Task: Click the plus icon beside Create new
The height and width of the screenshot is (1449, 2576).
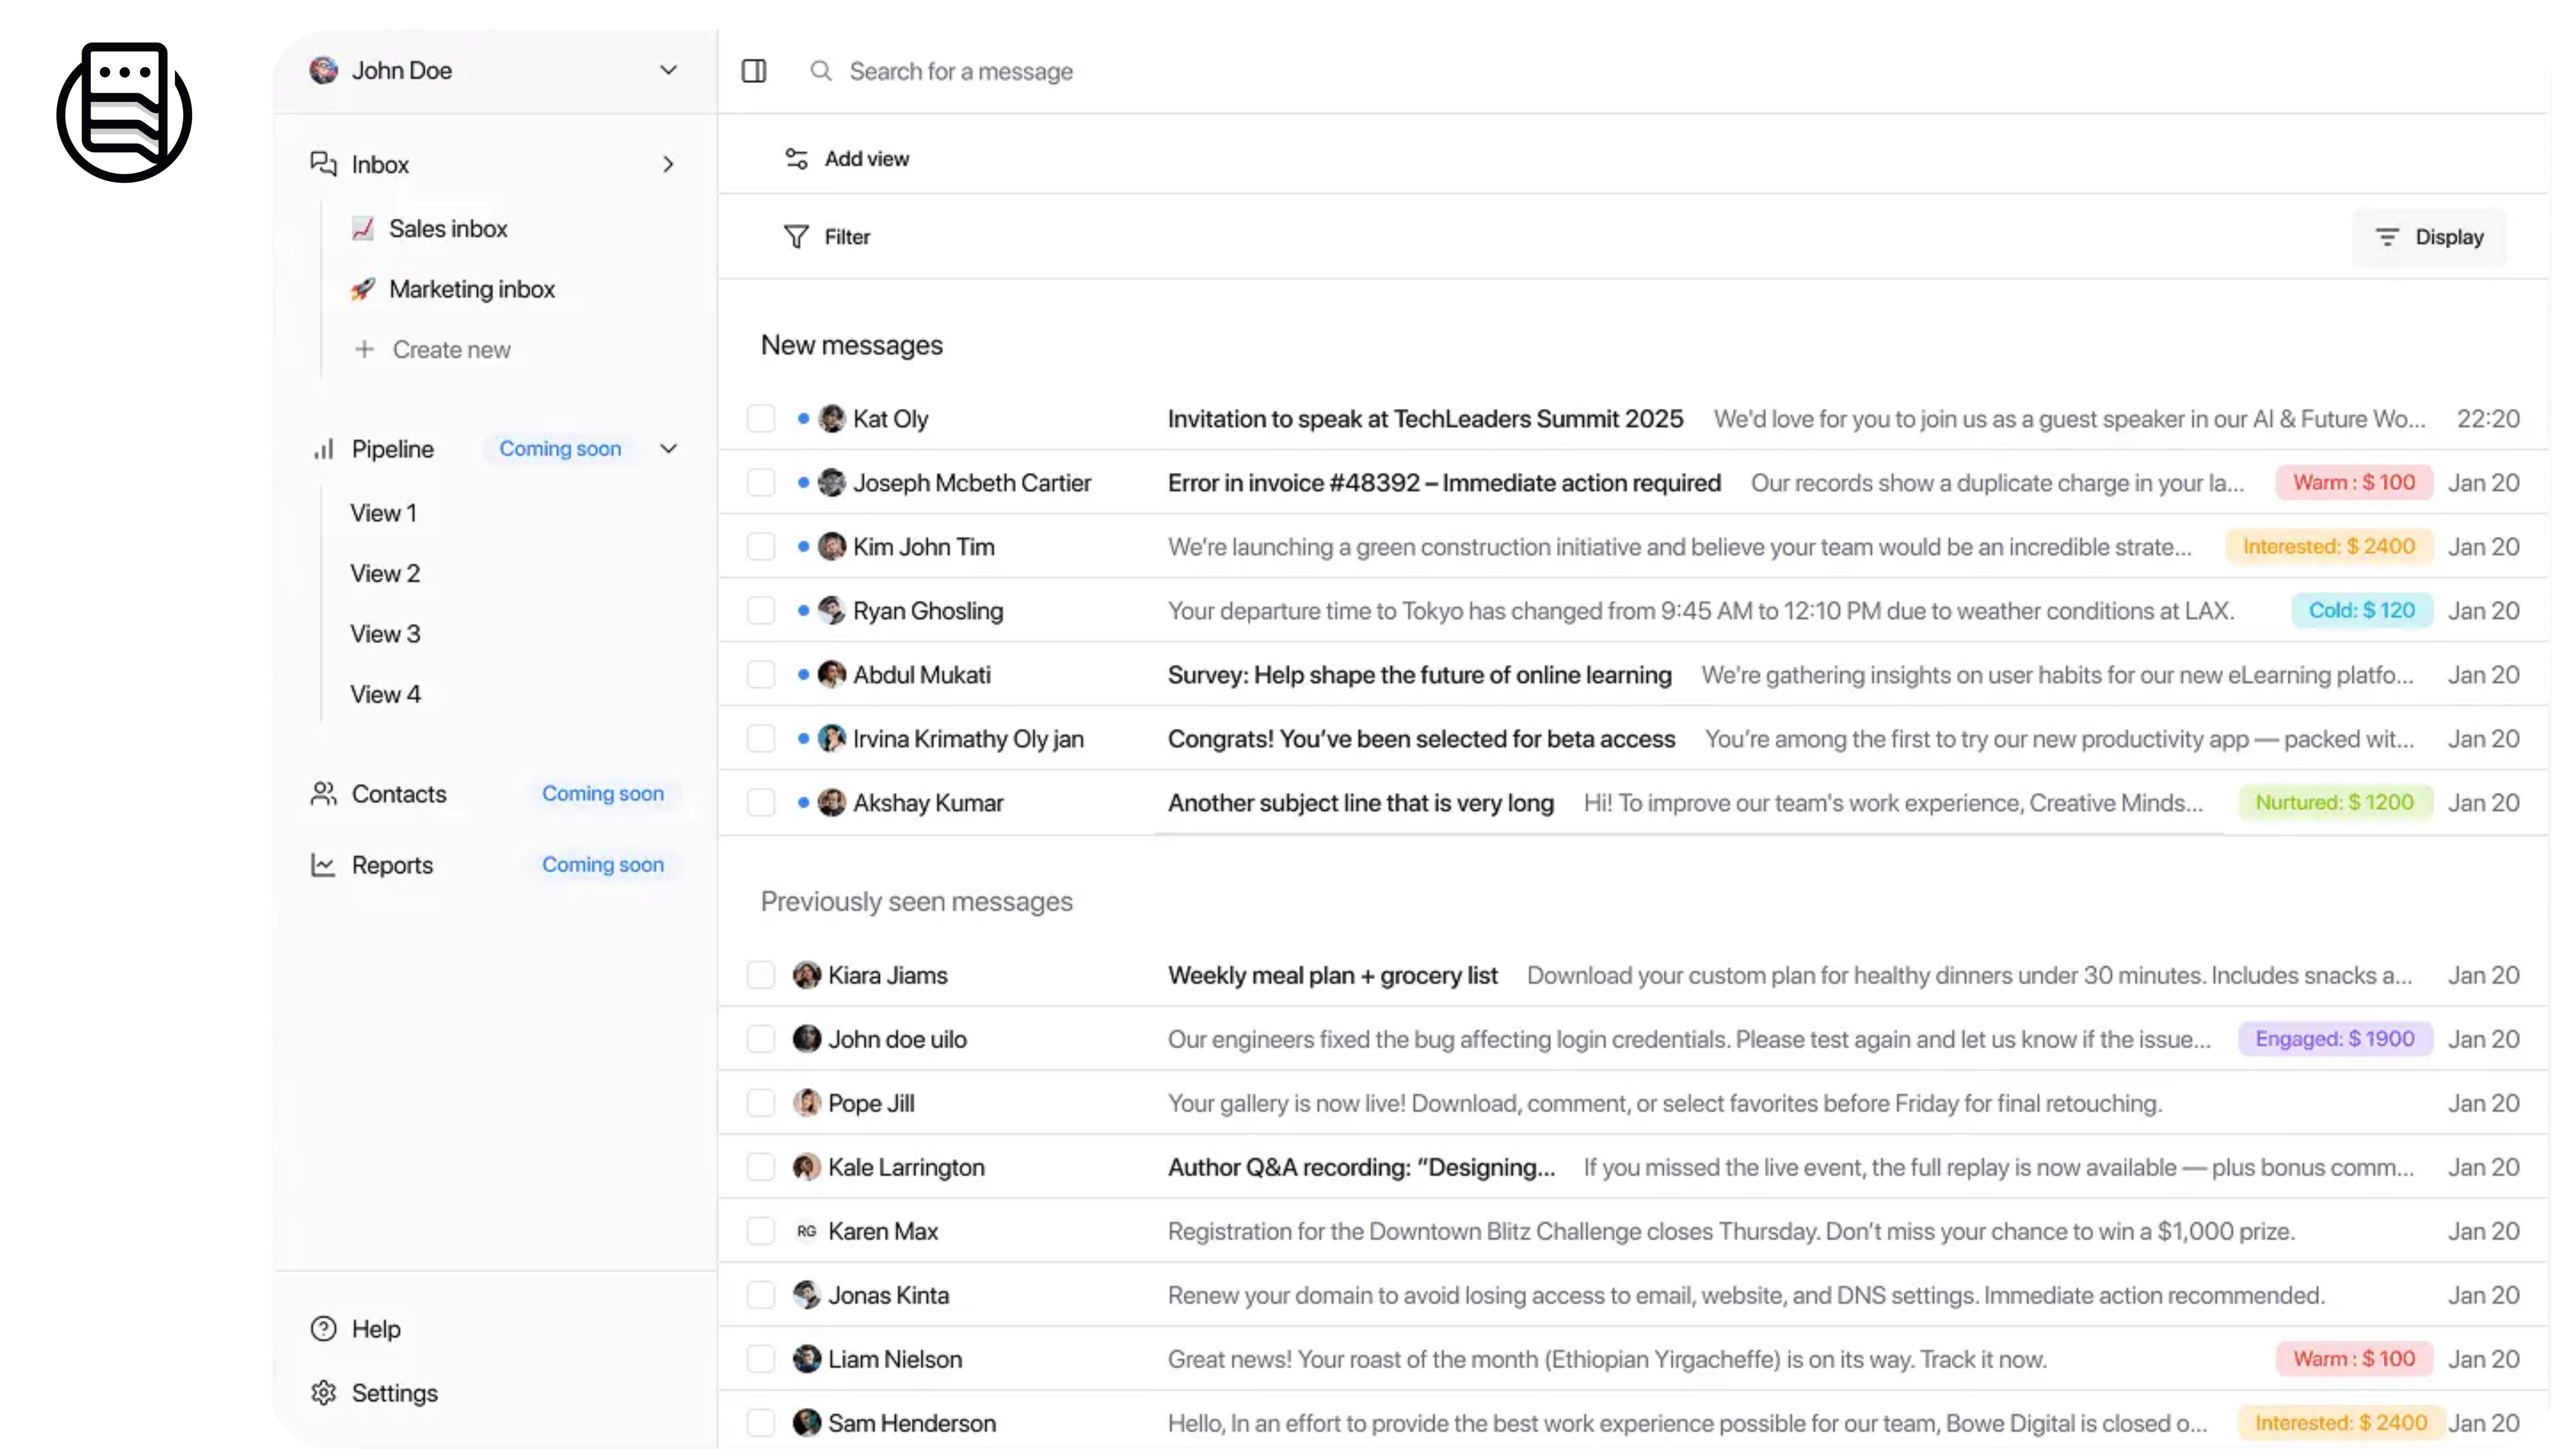Action: 364,349
